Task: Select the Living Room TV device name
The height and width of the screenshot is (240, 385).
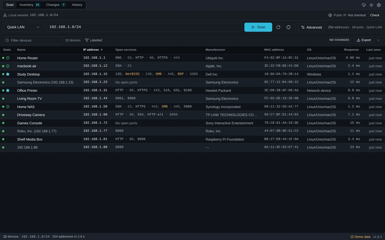Action: 29,99
